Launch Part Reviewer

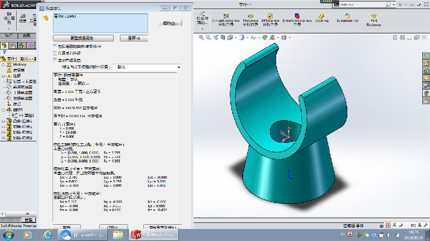pyautogui.click(x=374, y=18)
